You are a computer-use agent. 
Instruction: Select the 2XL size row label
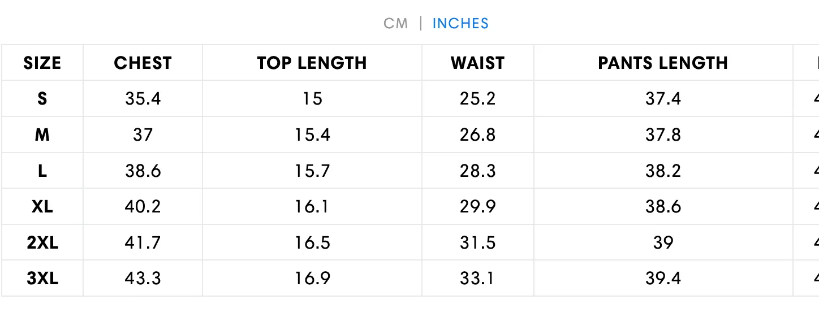pos(42,243)
